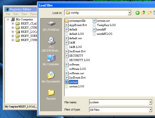Open Registry Editor File menu

(x=8, y=14)
